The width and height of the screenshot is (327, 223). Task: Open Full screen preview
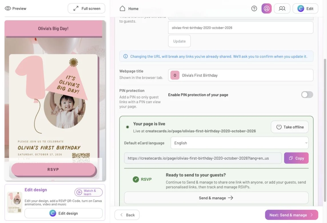(x=86, y=9)
